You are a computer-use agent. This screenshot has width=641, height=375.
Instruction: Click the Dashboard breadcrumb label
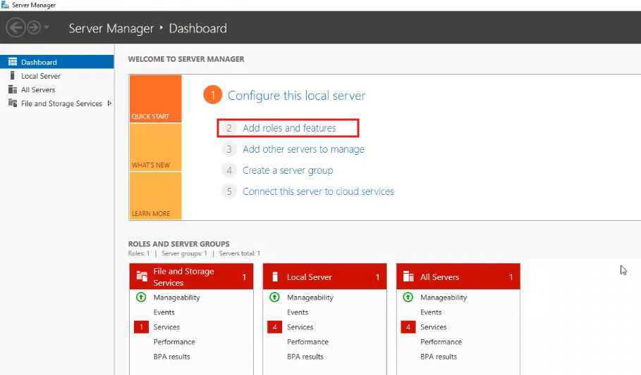[198, 28]
